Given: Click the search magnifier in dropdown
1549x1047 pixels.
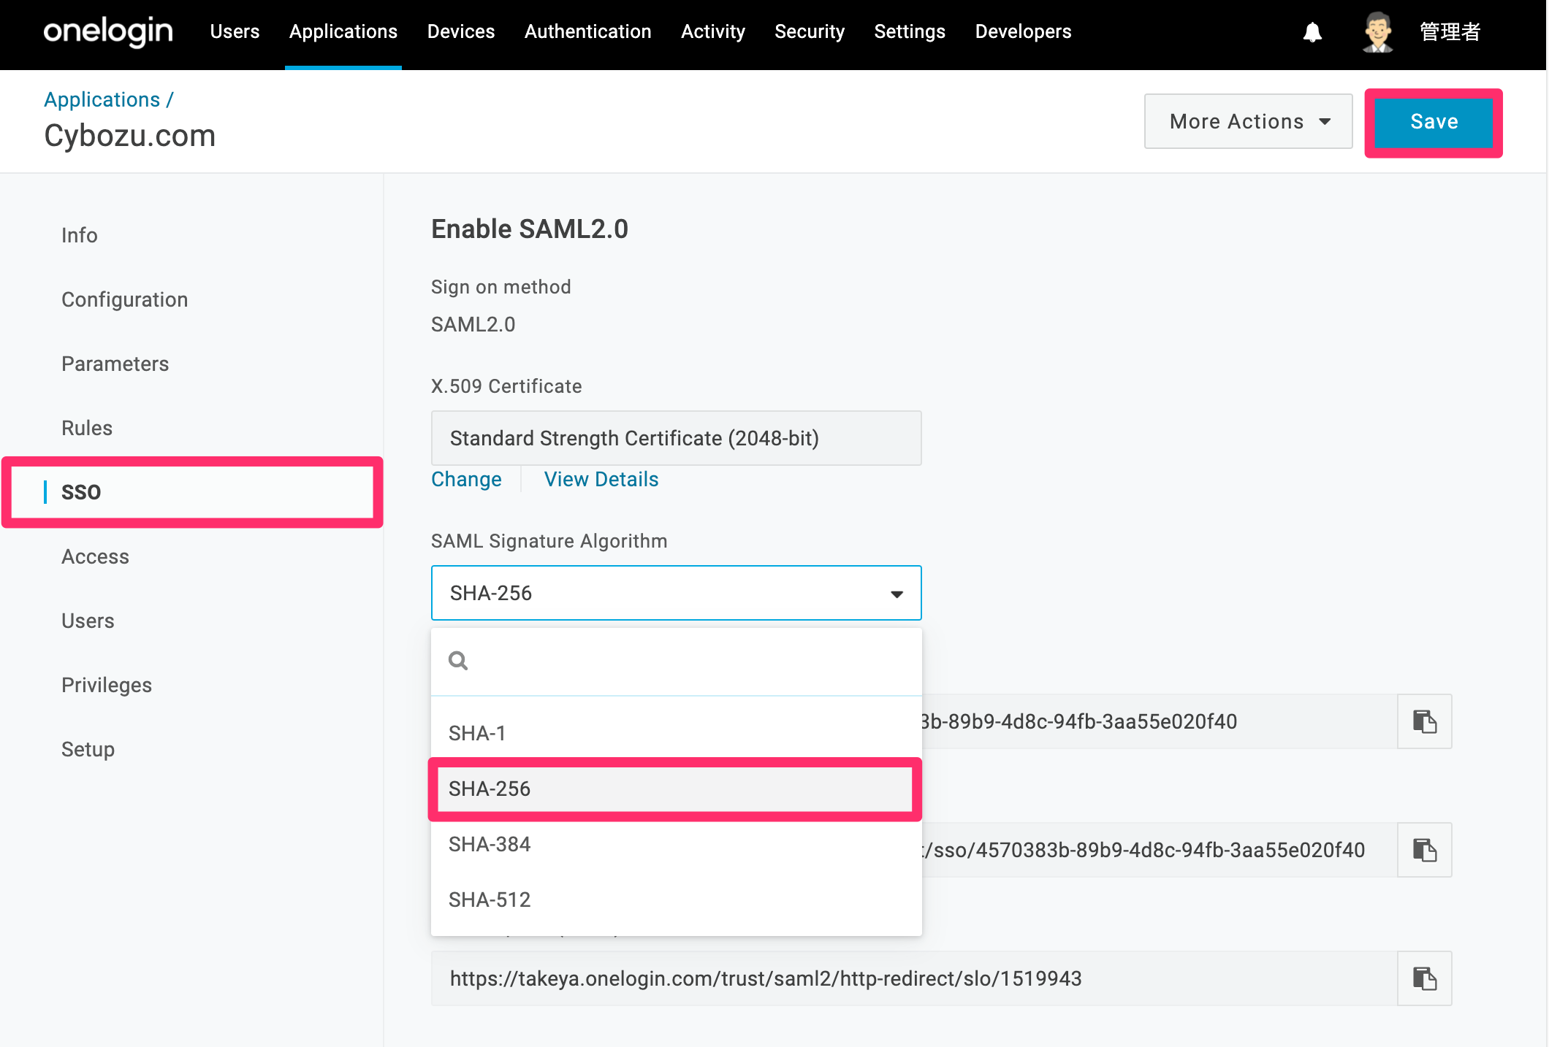Looking at the screenshot, I should (458, 661).
